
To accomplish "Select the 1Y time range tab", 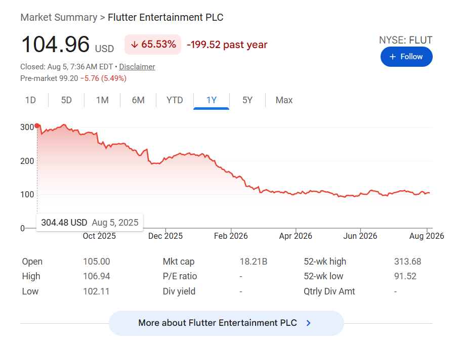I will point(212,100).
